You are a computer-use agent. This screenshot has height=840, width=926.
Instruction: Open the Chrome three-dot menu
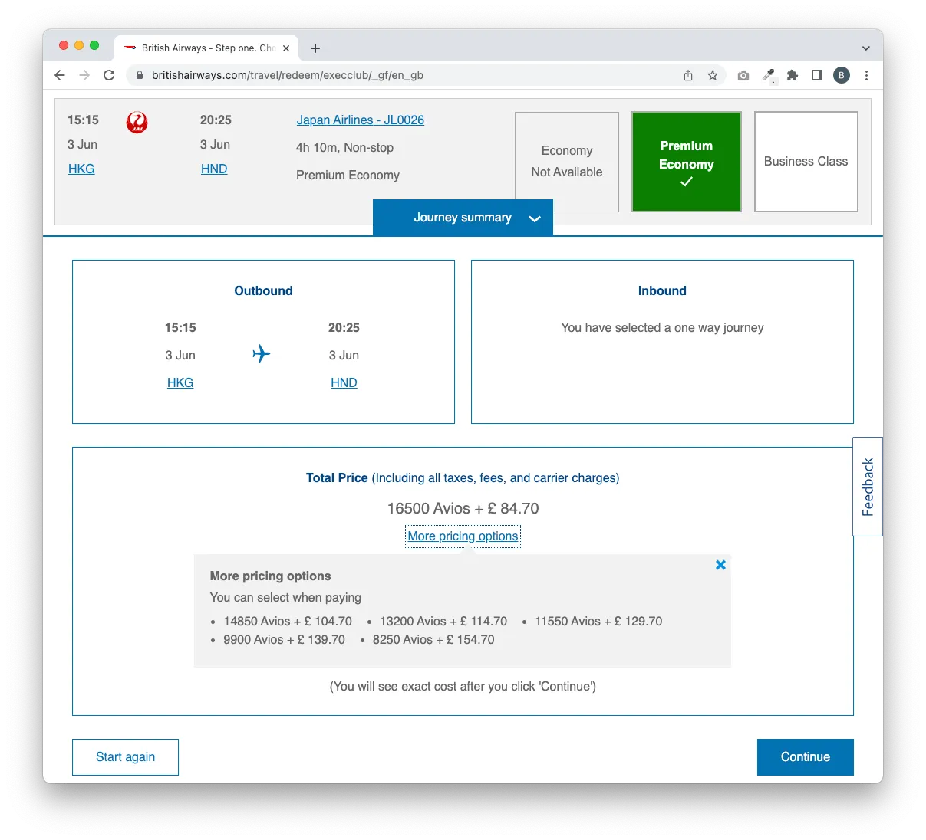866,75
